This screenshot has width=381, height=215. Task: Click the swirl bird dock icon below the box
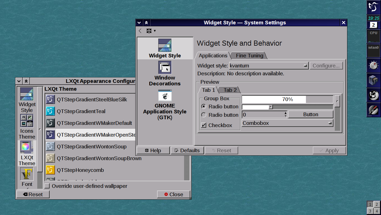pyautogui.click(x=374, y=95)
